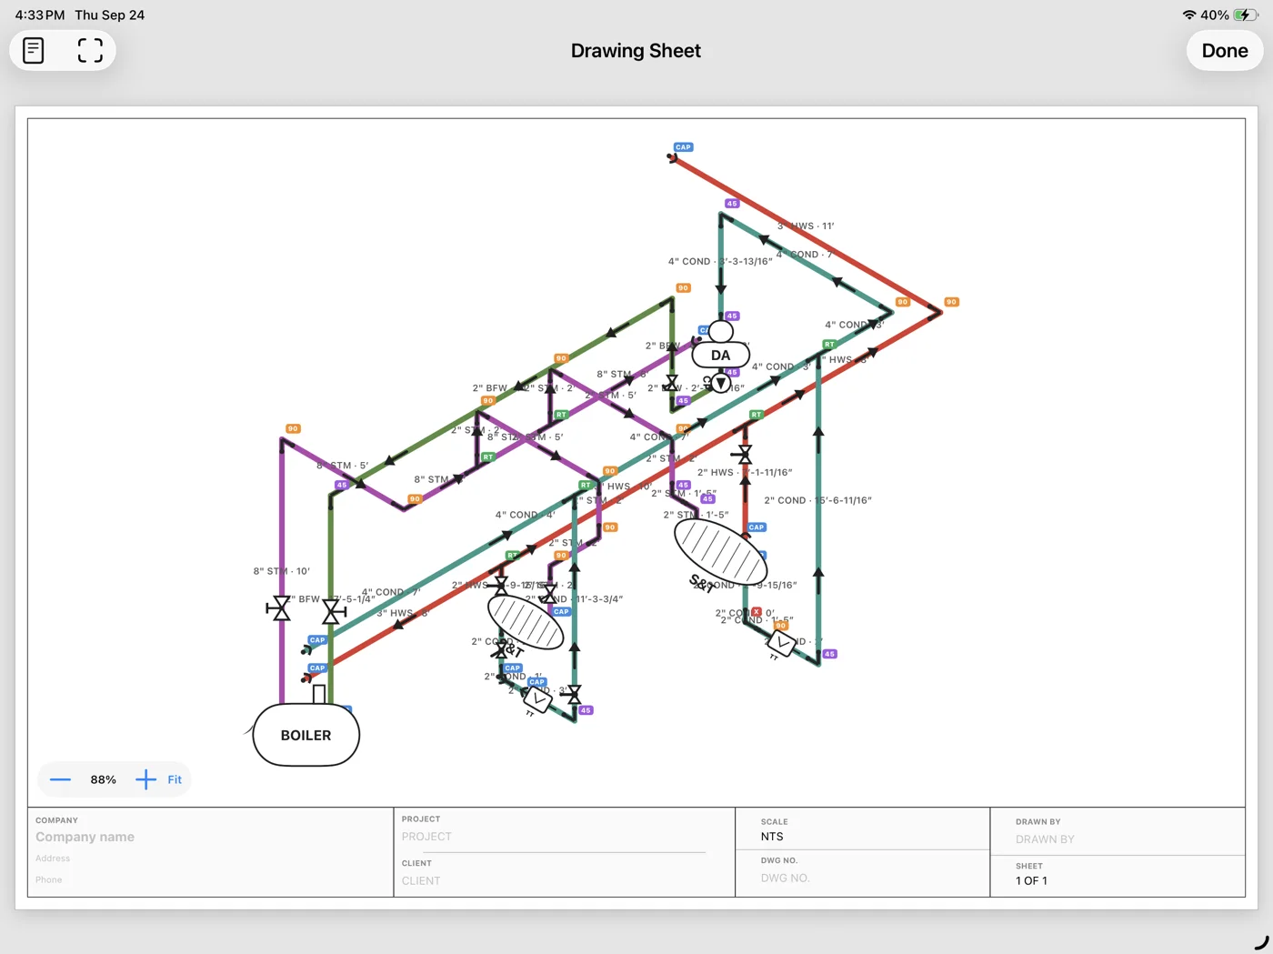Screen dimensions: 1273x954
Task: Tap Fit to fit the drawing
Action: 175,779
